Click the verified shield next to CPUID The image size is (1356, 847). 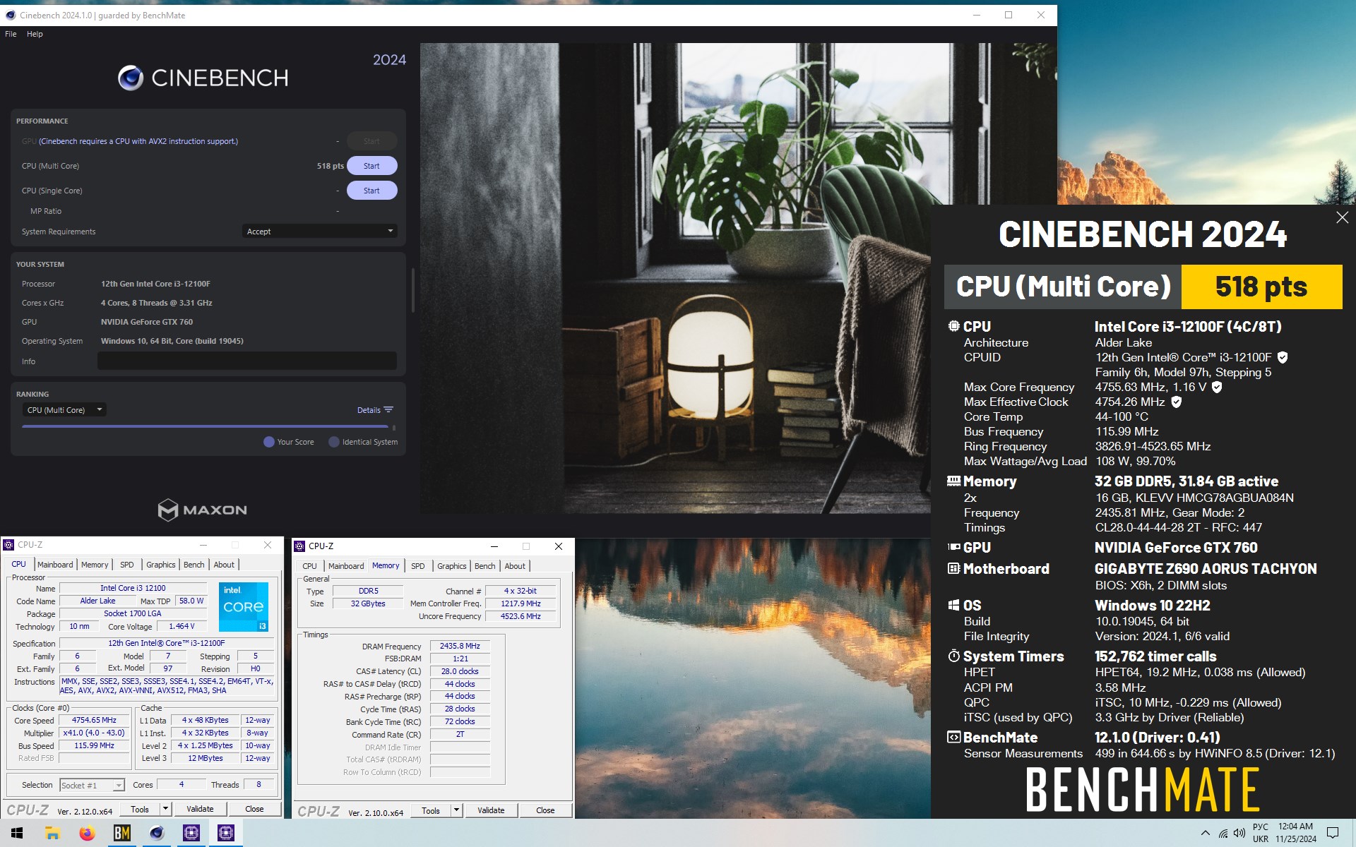tap(1283, 358)
